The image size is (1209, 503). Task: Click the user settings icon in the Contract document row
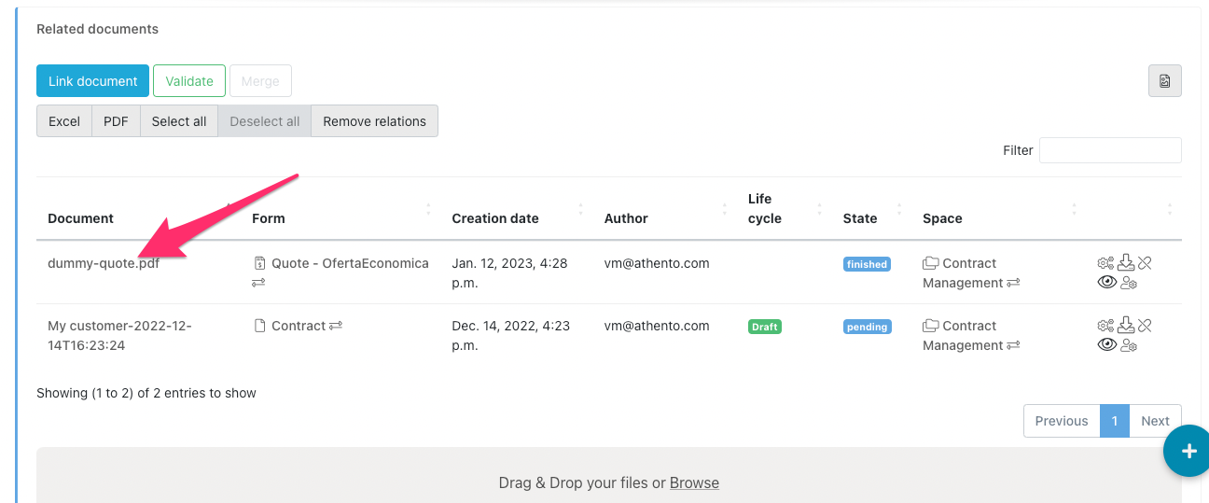coord(1129,345)
